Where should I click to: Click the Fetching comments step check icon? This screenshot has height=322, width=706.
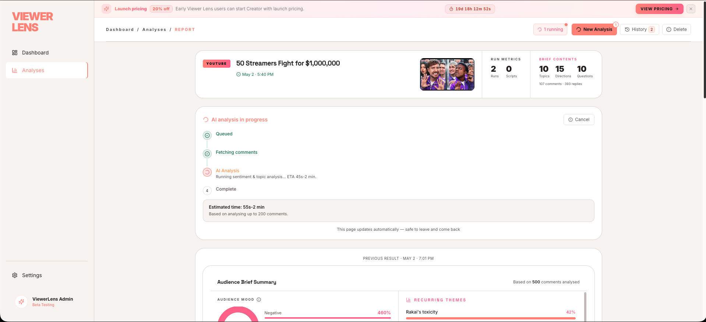point(207,154)
